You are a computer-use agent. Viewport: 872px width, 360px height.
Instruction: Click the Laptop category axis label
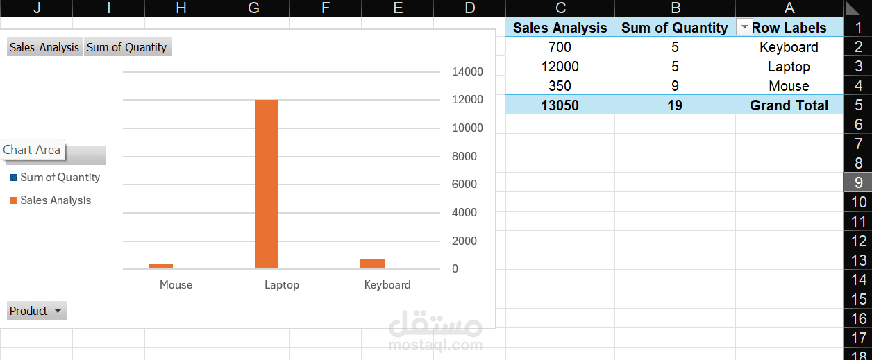[x=282, y=284]
